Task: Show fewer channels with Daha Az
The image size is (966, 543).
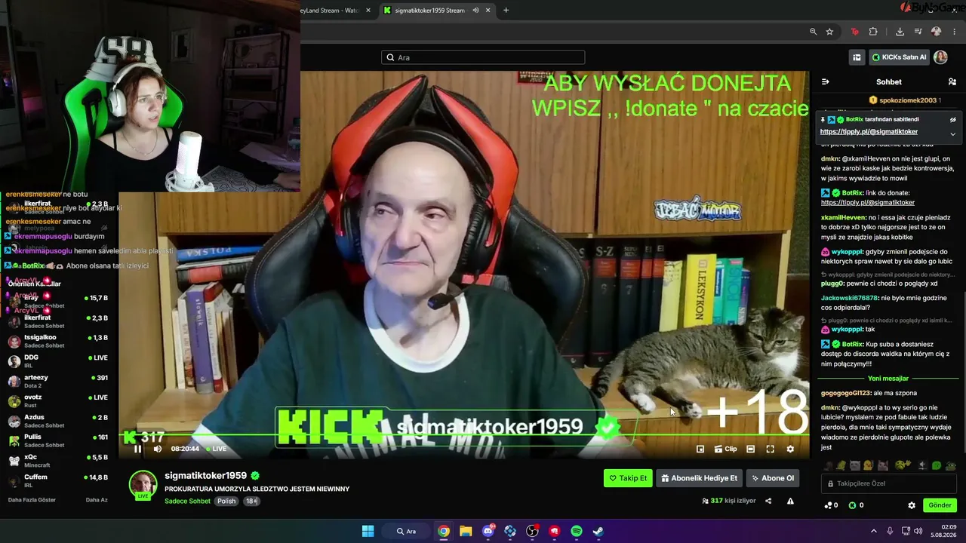Action: [x=97, y=500]
